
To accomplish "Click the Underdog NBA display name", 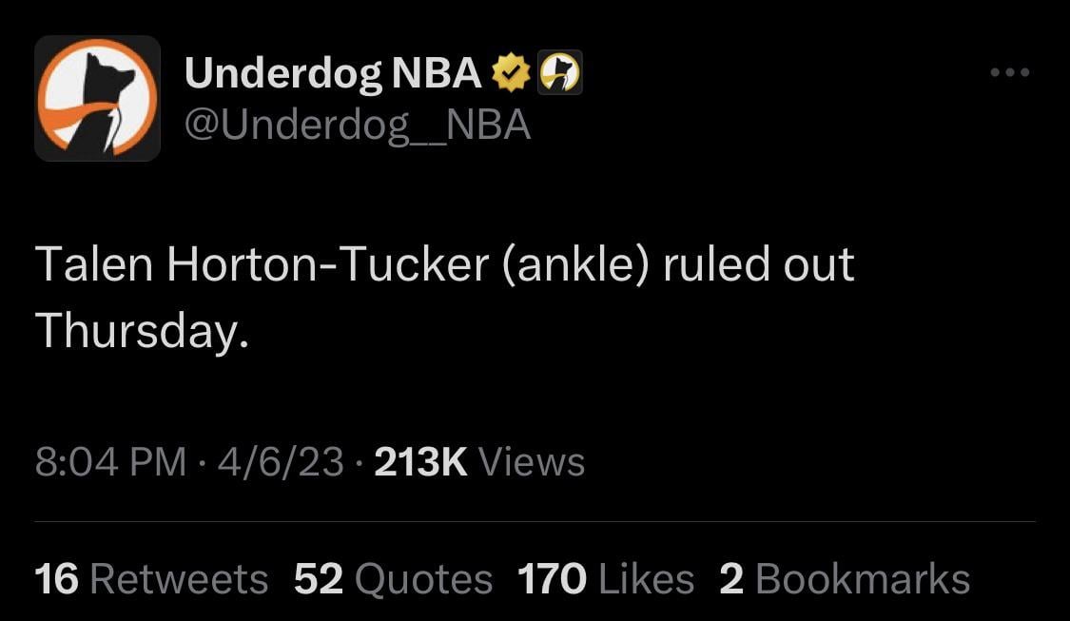I will (333, 73).
